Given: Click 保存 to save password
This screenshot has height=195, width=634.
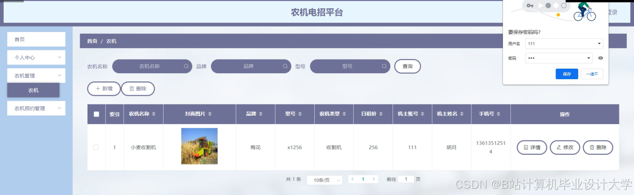Looking at the screenshot, I should pyautogui.click(x=567, y=74).
